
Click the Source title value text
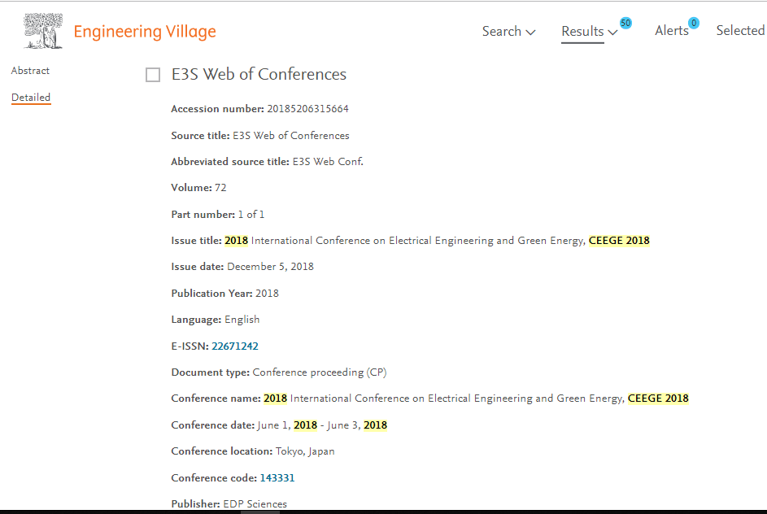click(x=290, y=136)
